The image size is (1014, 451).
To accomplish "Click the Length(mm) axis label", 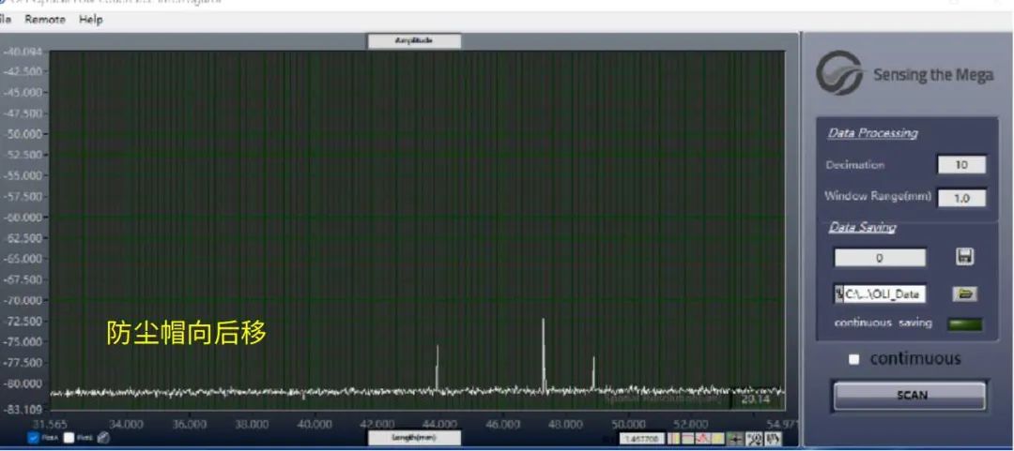I will 413,437.
